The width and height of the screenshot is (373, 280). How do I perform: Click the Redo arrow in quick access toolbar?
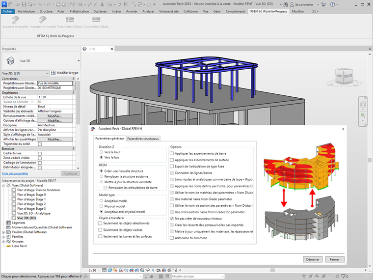[x=48, y=4]
